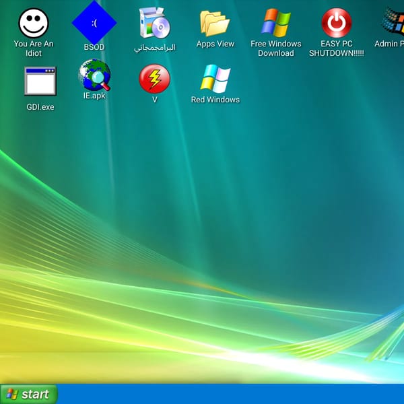The image size is (404, 404).
Task: Click the 'EASY PC SHUTDOWN!!!!!' label text
Action: pyautogui.click(x=337, y=48)
